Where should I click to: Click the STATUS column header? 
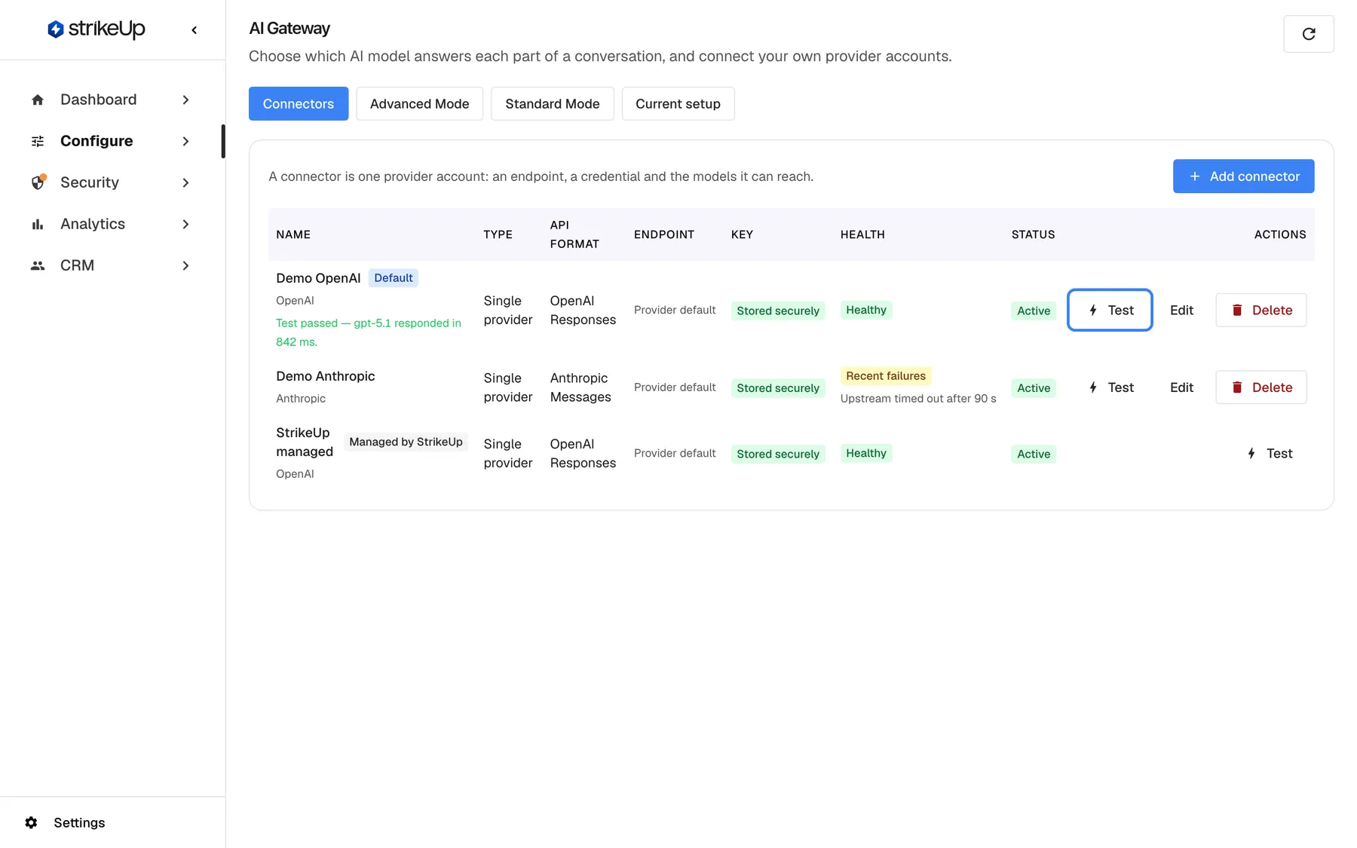pos(1033,234)
